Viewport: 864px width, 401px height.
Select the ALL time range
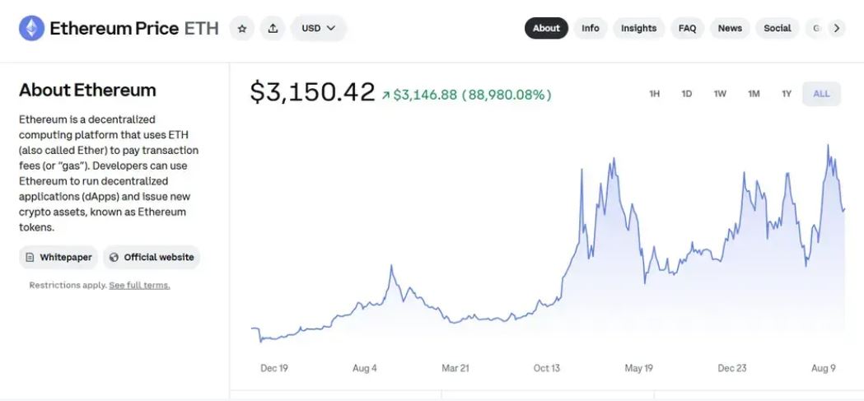coord(821,94)
